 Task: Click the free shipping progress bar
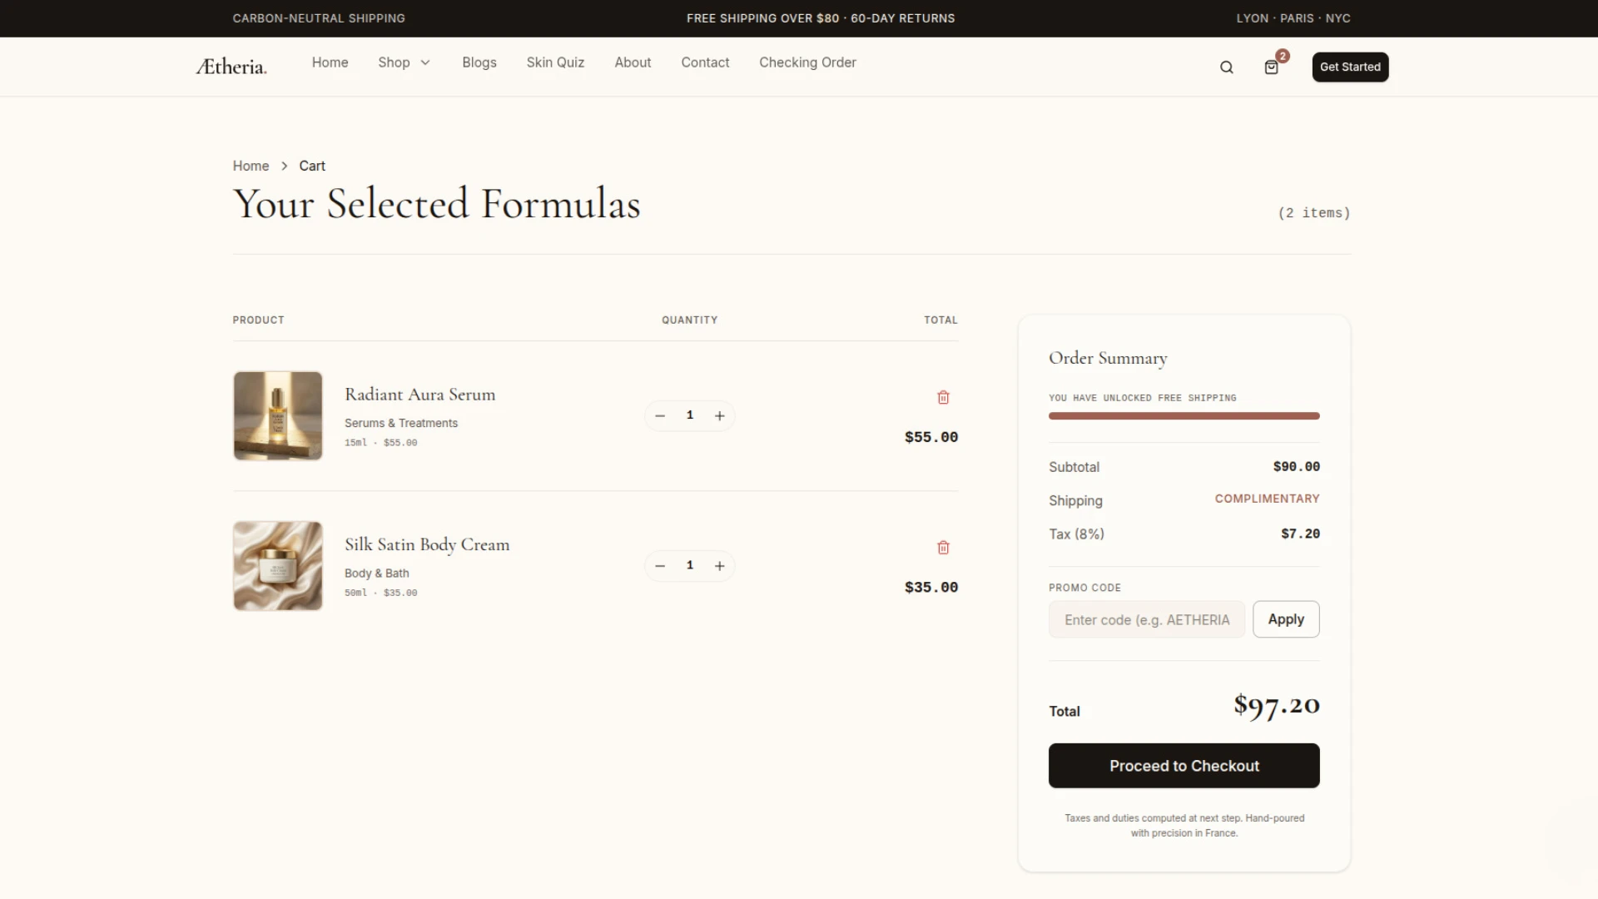coord(1184,416)
